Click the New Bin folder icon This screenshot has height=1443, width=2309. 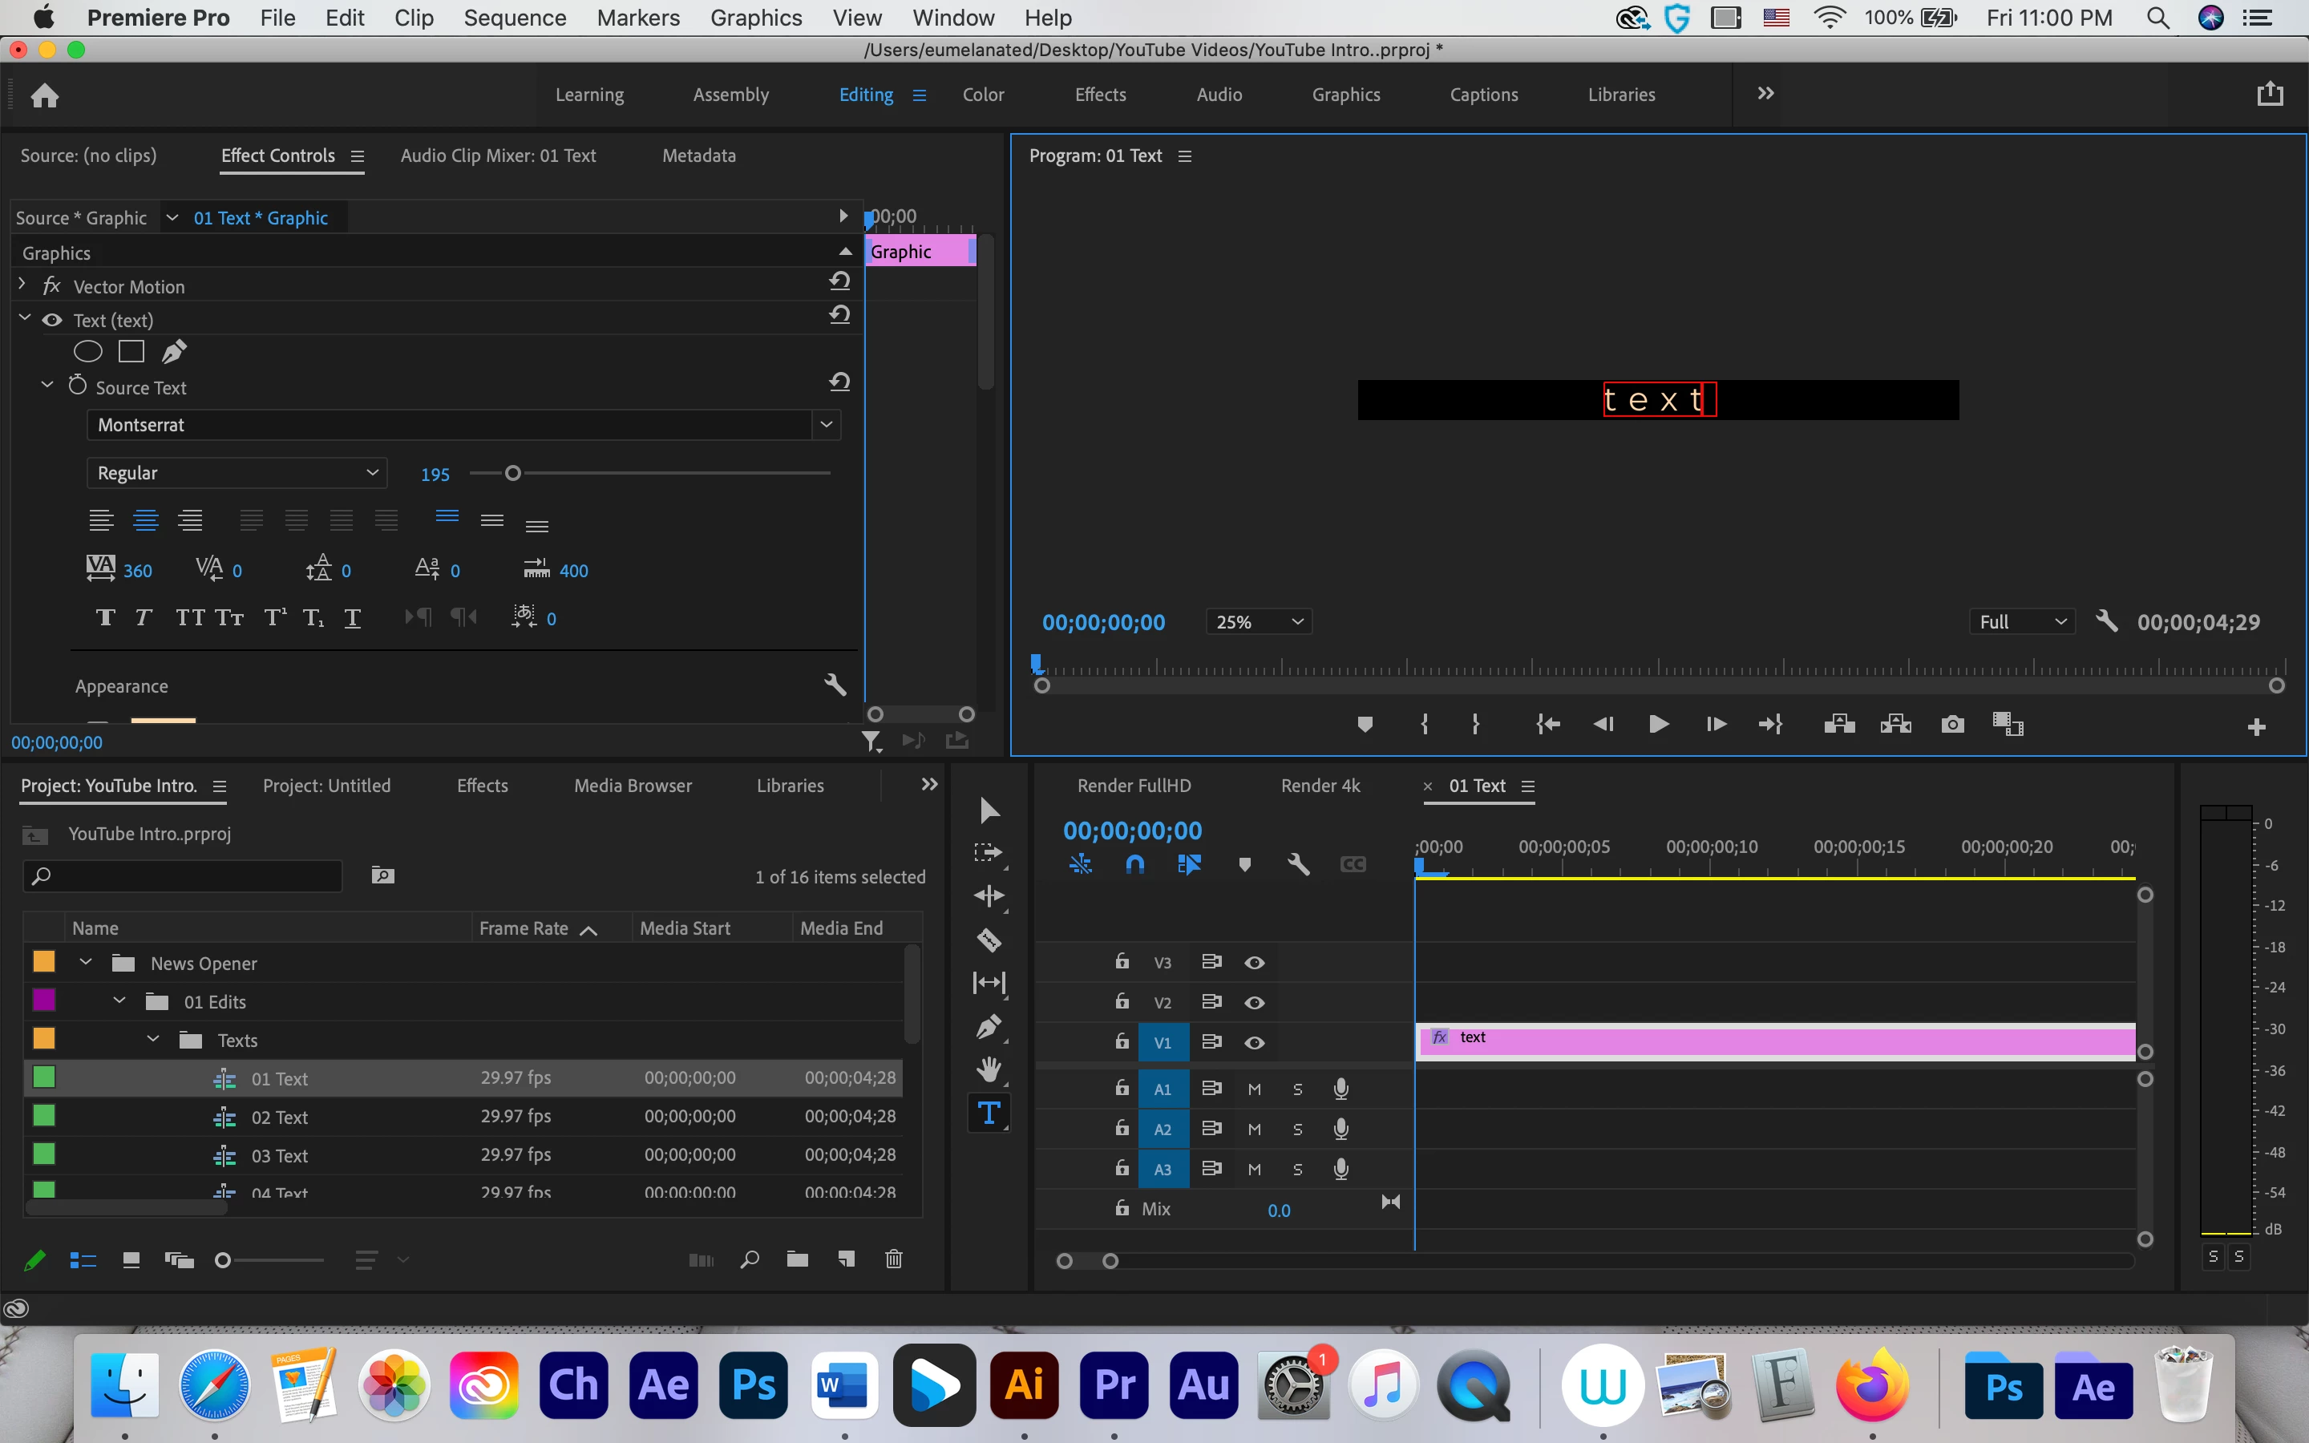click(x=797, y=1259)
